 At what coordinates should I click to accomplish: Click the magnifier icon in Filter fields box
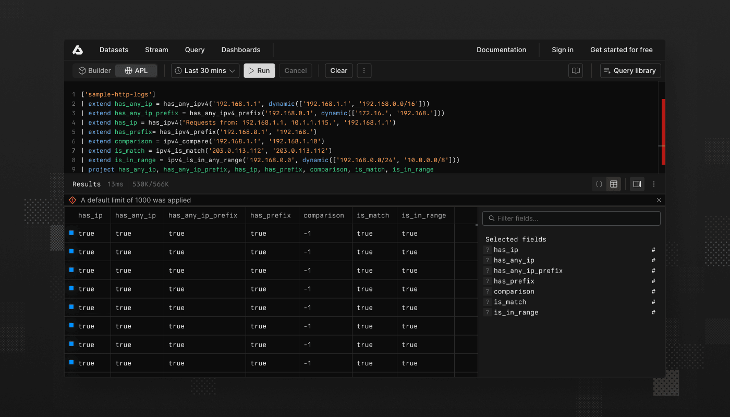click(x=492, y=218)
